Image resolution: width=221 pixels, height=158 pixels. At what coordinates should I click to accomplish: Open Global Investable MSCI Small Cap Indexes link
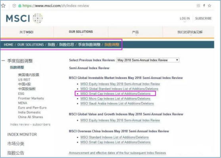(115, 94)
